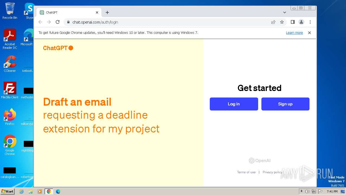Click the show desktop button
Viewport: 346px width, 195px height.
tap(343, 191)
